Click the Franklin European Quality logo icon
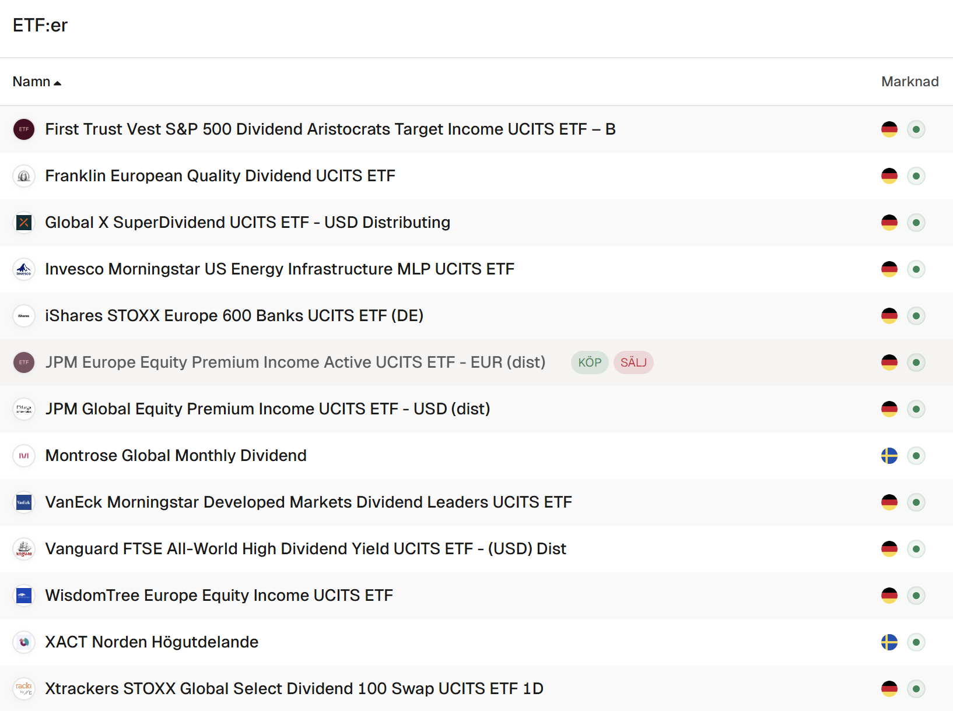Image resolution: width=953 pixels, height=711 pixels. coord(24,176)
